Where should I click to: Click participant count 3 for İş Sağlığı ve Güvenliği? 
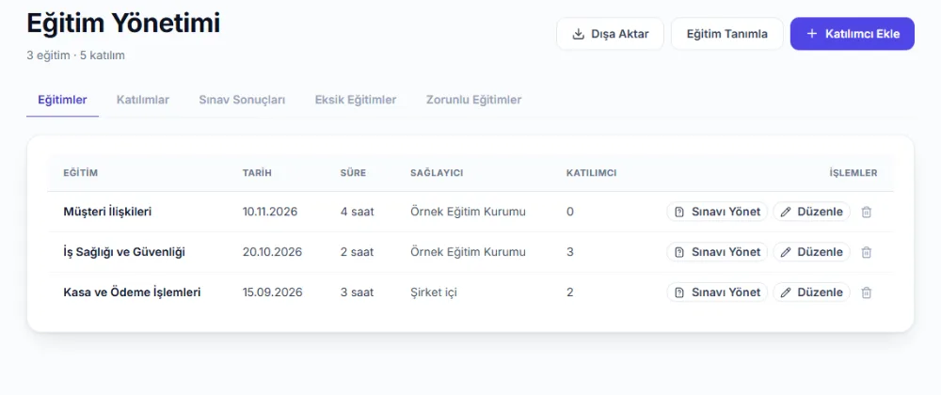click(570, 252)
